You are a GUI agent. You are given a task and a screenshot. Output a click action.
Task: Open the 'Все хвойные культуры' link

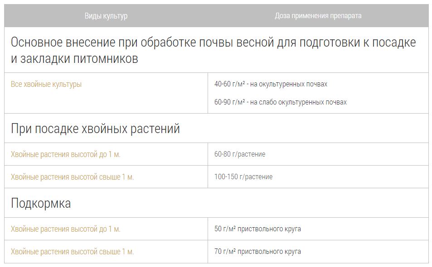(x=46, y=84)
